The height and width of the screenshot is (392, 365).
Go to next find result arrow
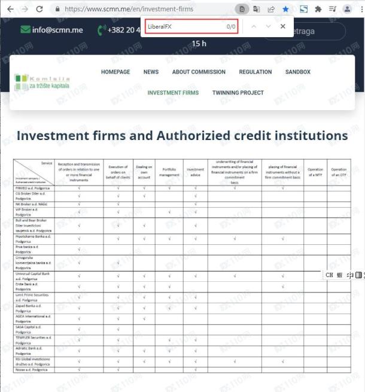pyautogui.click(x=268, y=26)
